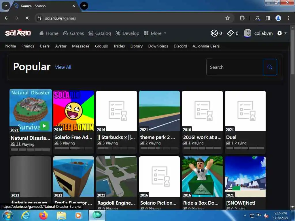Click the Solario logo
This screenshot has height=221, width=295.
pyautogui.click(x=18, y=33)
